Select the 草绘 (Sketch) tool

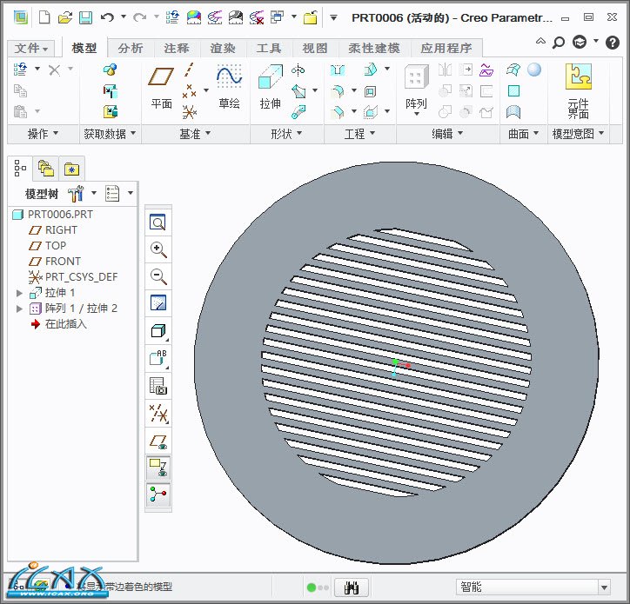click(229, 87)
